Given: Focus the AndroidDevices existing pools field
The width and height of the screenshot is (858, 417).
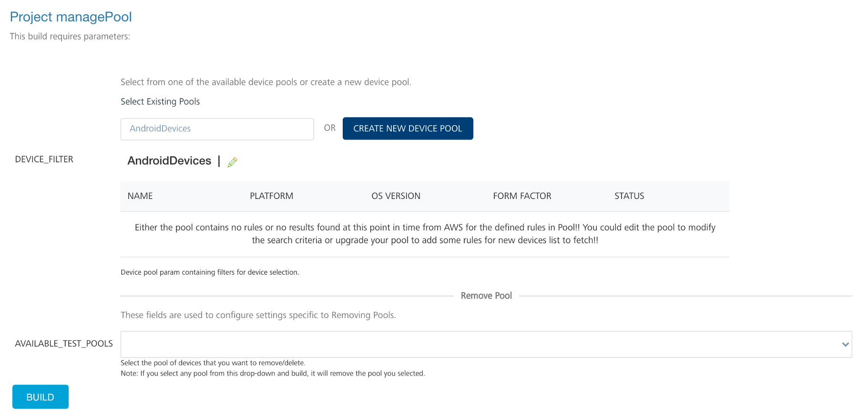Looking at the screenshot, I should tap(217, 129).
